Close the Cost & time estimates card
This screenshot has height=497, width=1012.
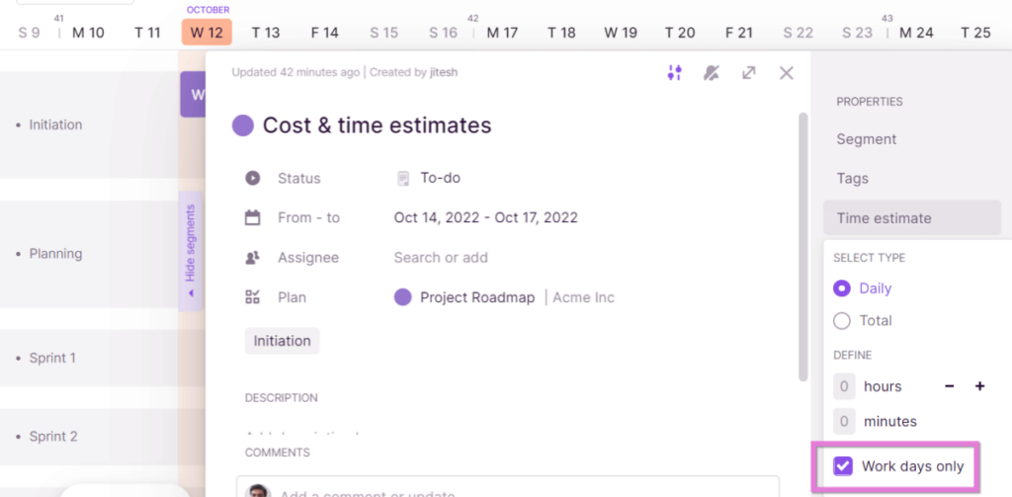[786, 73]
